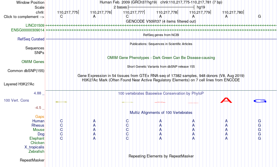
Task: Click the Sequences track label
Action: [35, 48]
